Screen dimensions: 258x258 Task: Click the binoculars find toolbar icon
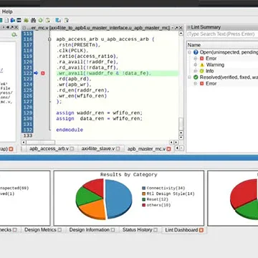coord(33,20)
